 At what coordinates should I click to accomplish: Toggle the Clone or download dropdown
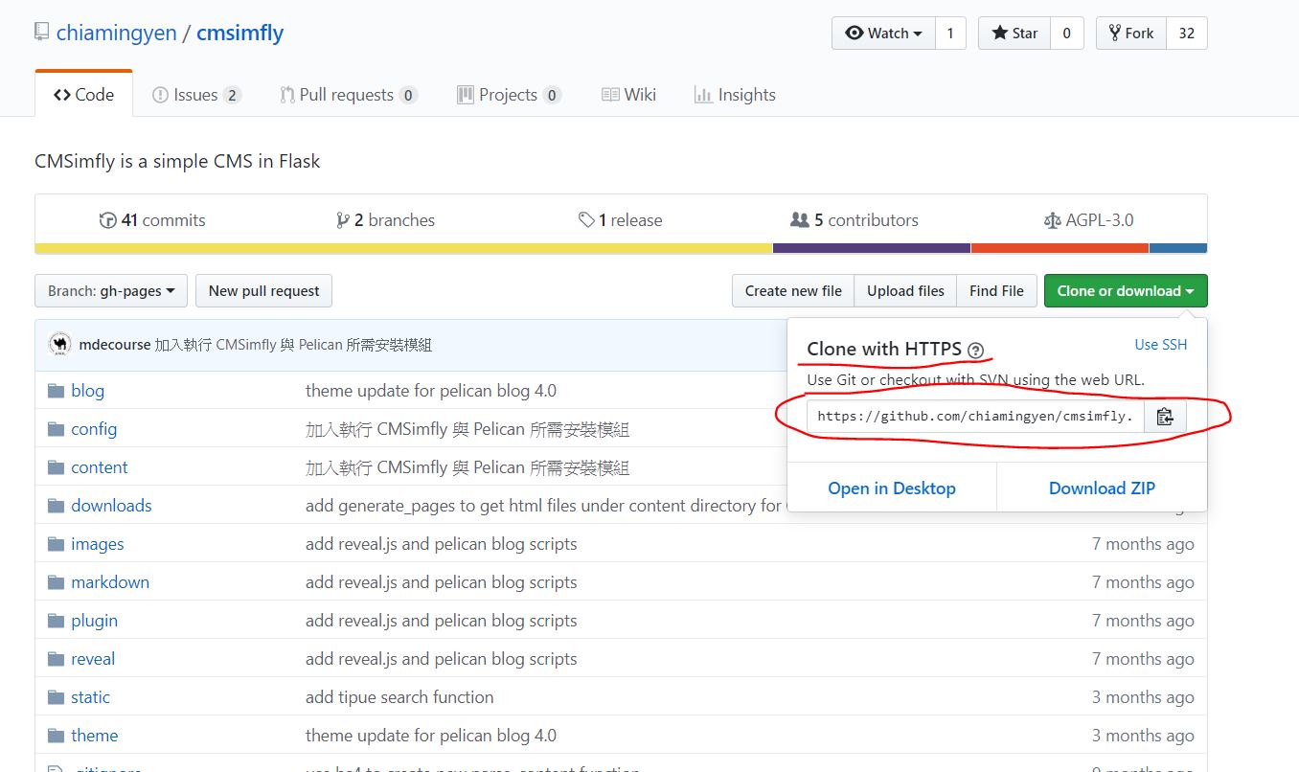click(x=1126, y=291)
